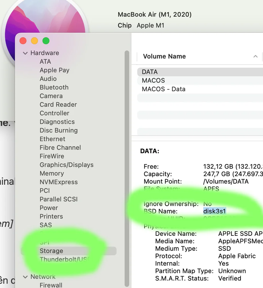This screenshot has width=263, height=288.
Task: Select the DATA volume row
Action: [200, 72]
